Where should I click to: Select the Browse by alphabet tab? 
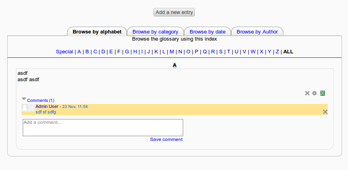tap(97, 32)
